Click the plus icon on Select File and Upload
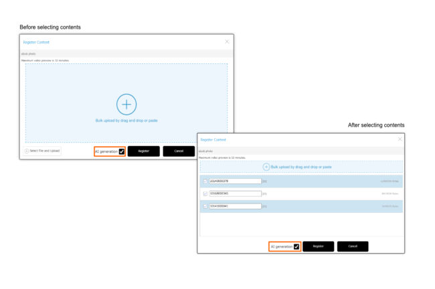Screen dimensions: 435x289 click(27, 151)
